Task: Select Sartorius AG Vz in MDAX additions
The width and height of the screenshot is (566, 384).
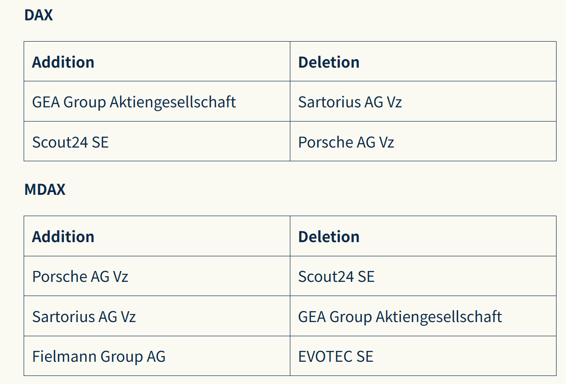Action: [84, 316]
